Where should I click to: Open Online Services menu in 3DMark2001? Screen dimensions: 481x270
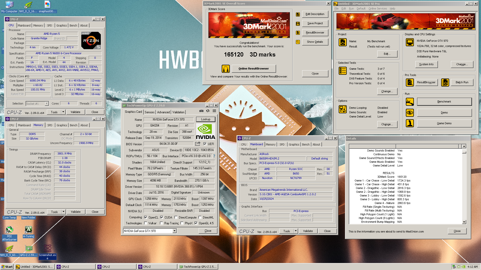pos(378,8)
